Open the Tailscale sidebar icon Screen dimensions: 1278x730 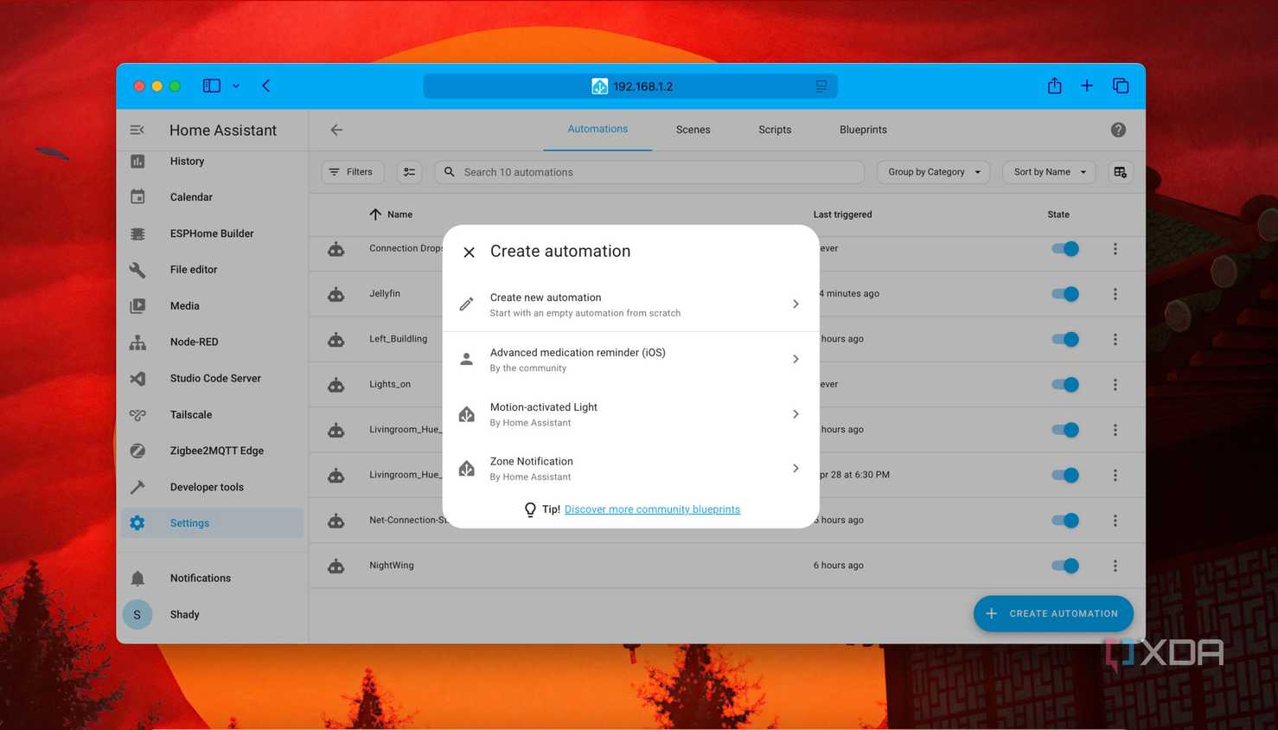(137, 415)
